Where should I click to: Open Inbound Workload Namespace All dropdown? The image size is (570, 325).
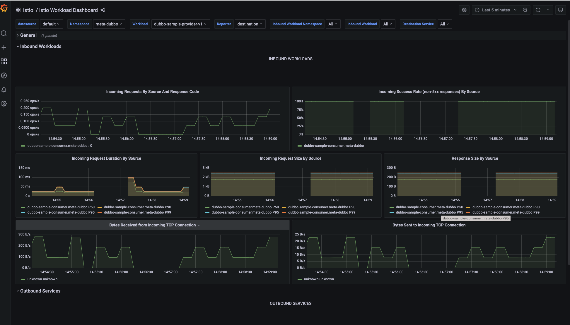coord(333,24)
